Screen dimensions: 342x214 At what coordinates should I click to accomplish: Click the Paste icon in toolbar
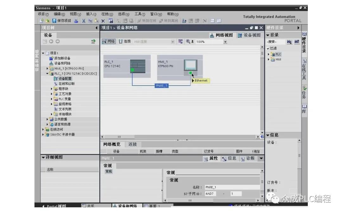[x=96, y=21]
